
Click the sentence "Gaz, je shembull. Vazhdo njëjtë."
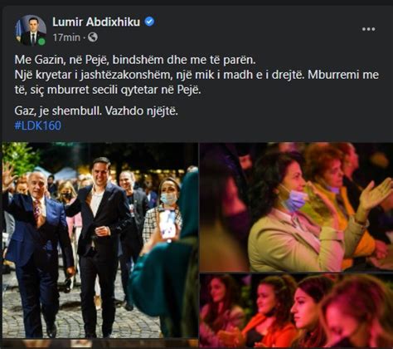click(96, 111)
